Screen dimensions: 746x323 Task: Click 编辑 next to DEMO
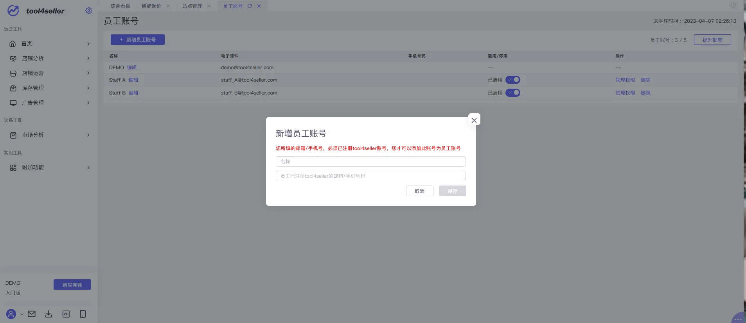pos(132,68)
